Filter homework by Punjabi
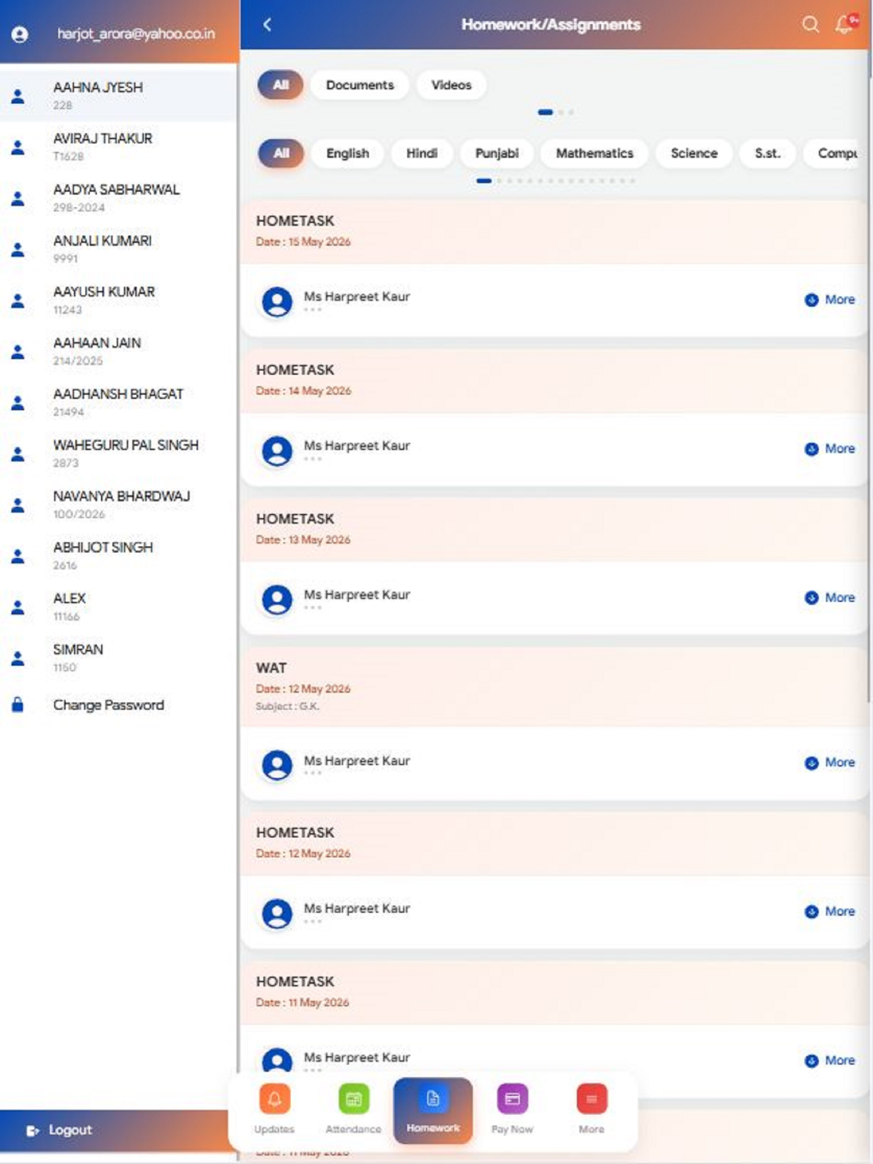873x1164 pixels. pos(497,153)
